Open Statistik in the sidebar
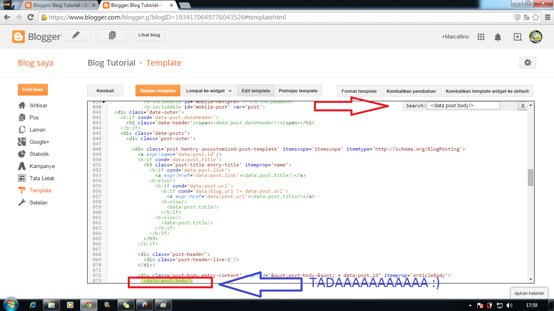554x311 pixels. [39, 154]
